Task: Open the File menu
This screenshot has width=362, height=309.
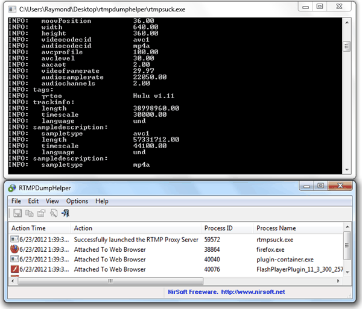Action: tap(16, 201)
